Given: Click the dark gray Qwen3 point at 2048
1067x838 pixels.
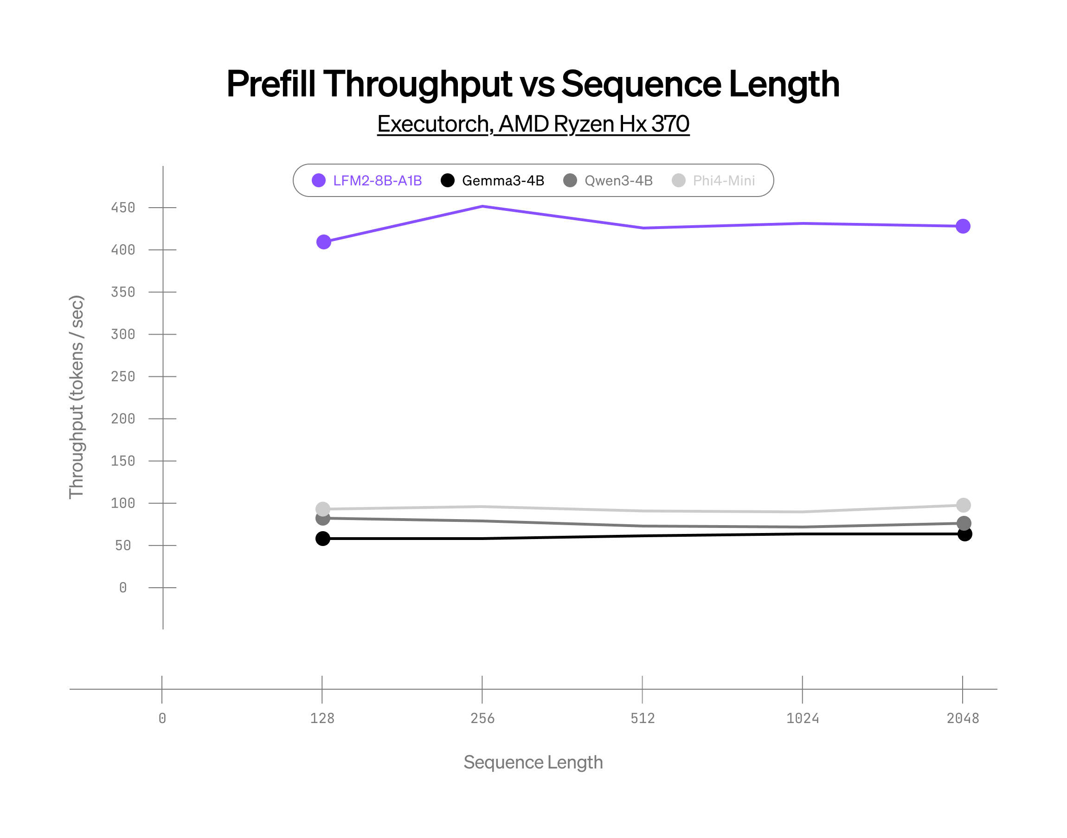Looking at the screenshot, I should tap(964, 523).
